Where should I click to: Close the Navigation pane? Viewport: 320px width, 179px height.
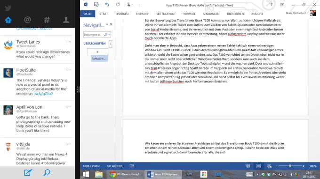[x=111, y=24]
